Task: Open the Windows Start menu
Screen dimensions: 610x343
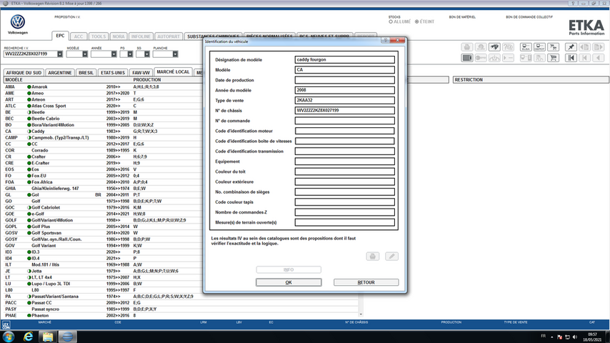Action: click(9, 337)
